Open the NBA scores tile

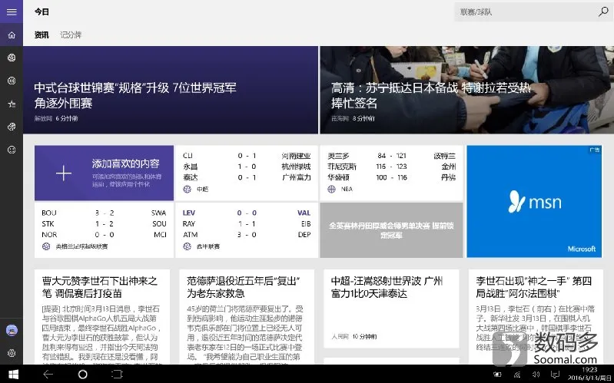[x=391, y=173]
